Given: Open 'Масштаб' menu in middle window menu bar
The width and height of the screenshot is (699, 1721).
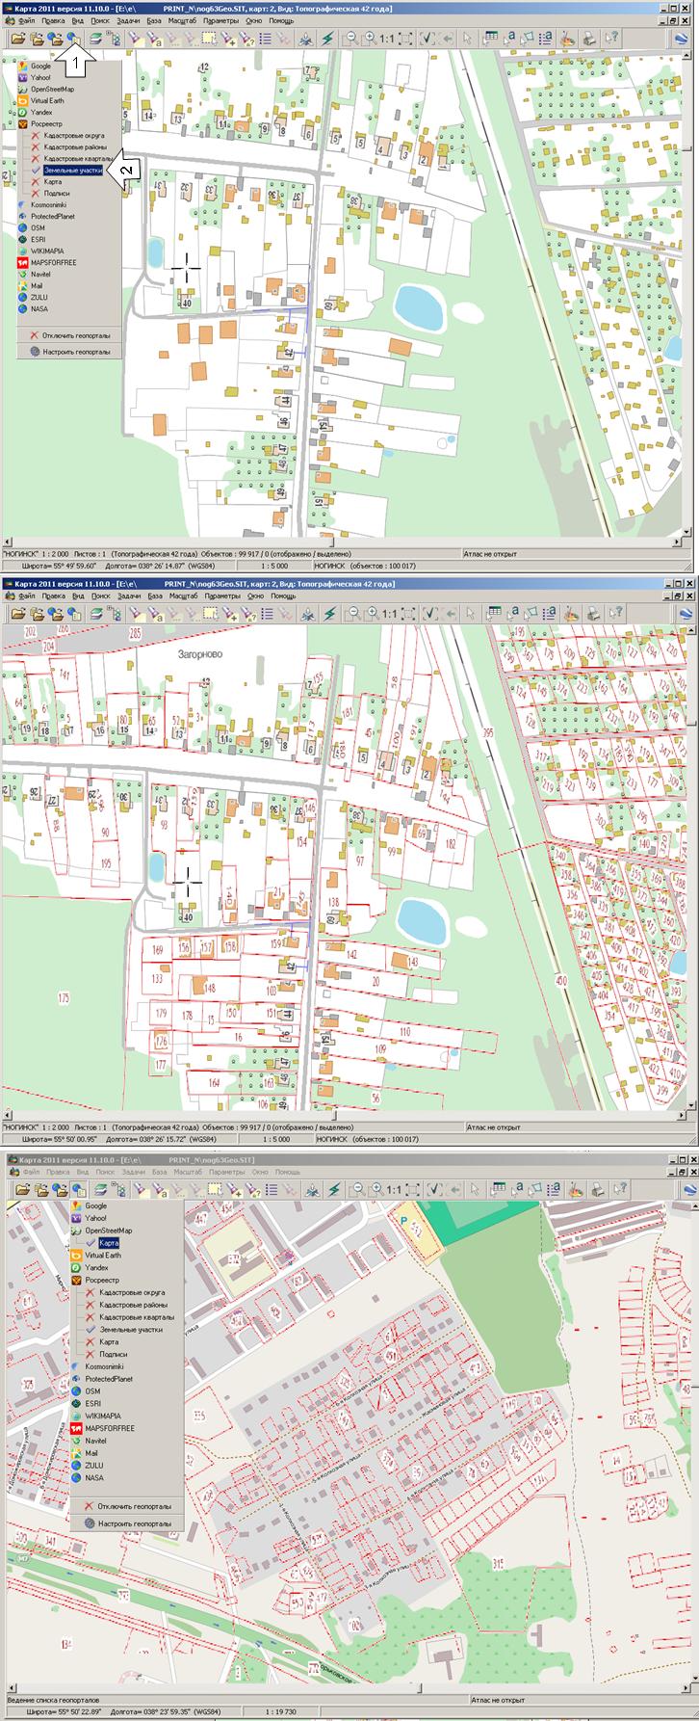Looking at the screenshot, I should click(183, 596).
